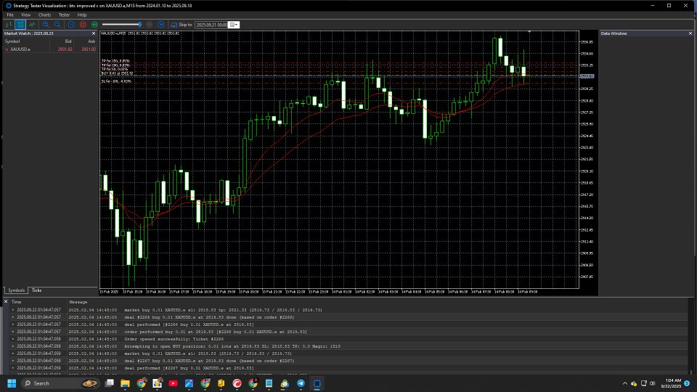697x392 pixels.
Task: Select log row 'deal #2266 buy 0.01 XAUUSD.e'
Action: [349, 317]
